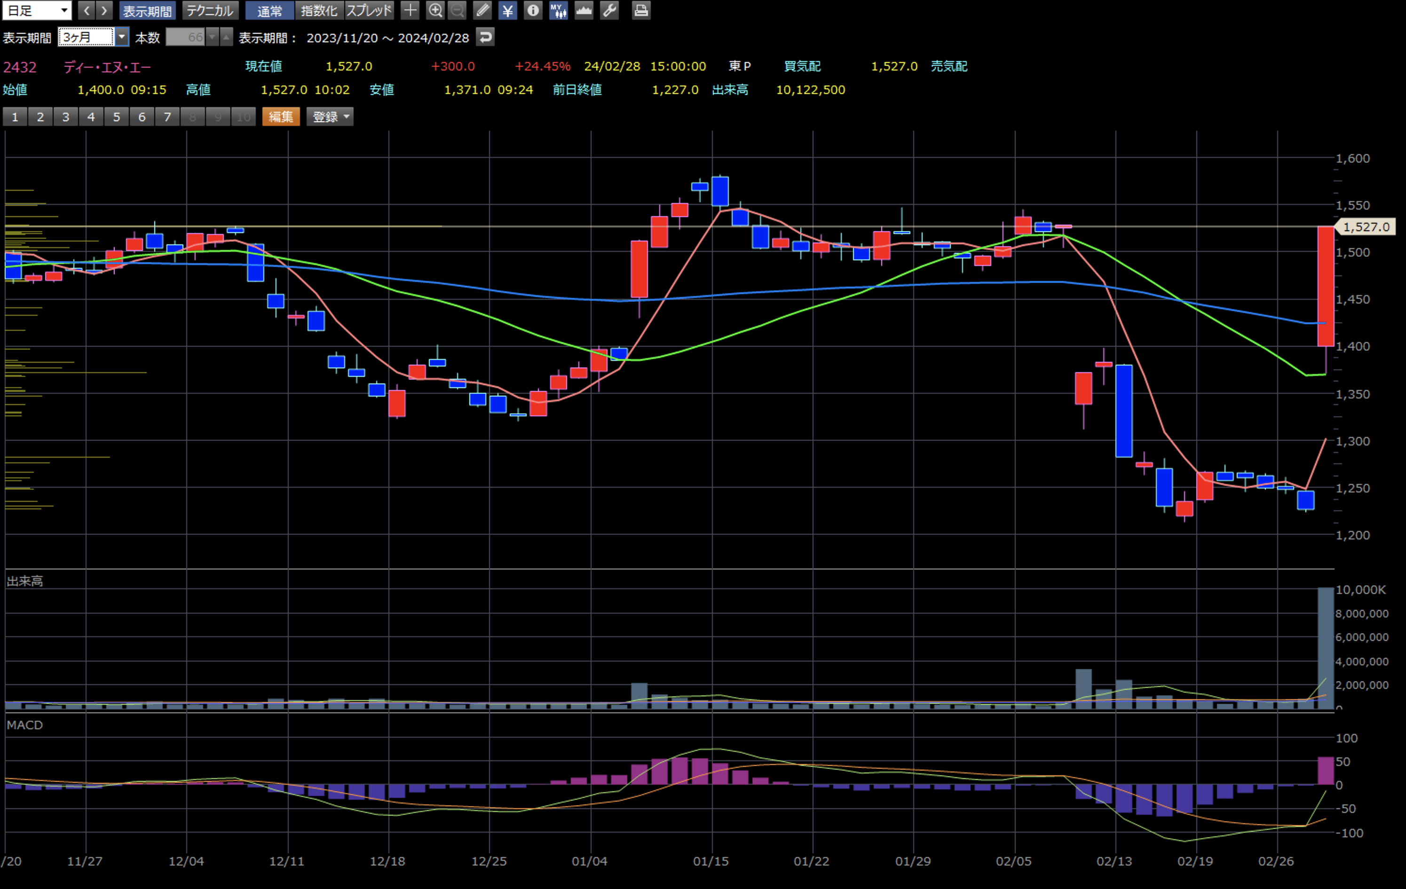
Task: Switch the chart mode to 指数化
Action: [x=319, y=10]
